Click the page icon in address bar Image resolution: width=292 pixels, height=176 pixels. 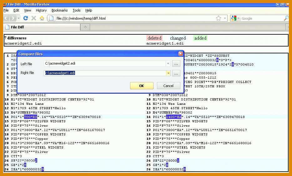pos(51,18)
